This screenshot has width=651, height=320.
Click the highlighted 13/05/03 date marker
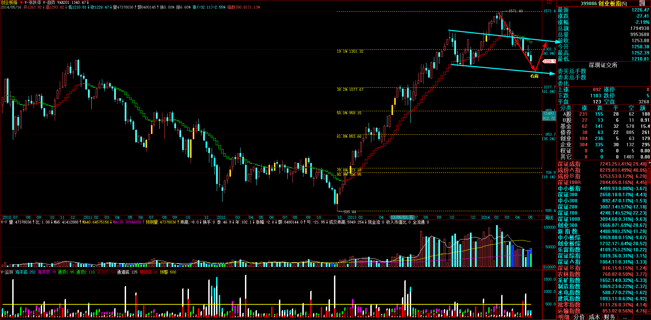402,217
